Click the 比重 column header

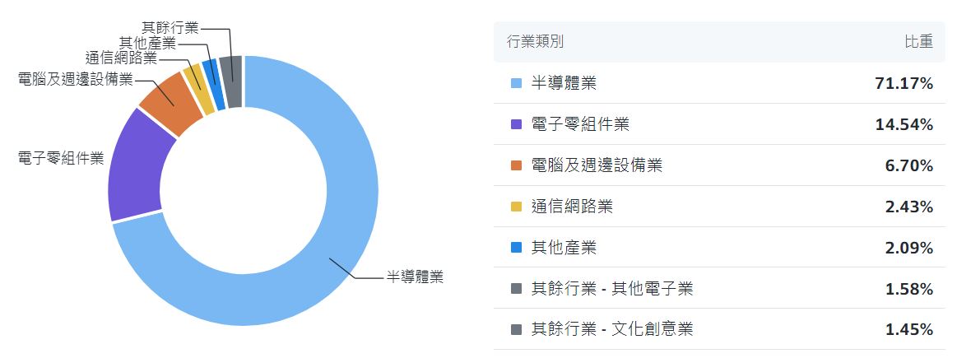point(918,42)
